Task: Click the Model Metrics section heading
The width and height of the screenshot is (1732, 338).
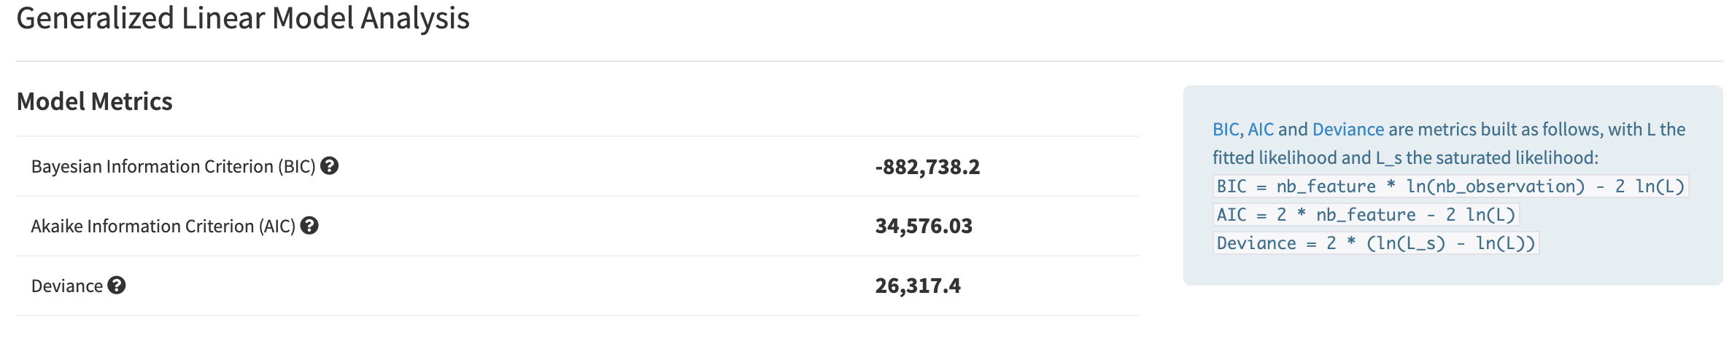Action: (94, 101)
